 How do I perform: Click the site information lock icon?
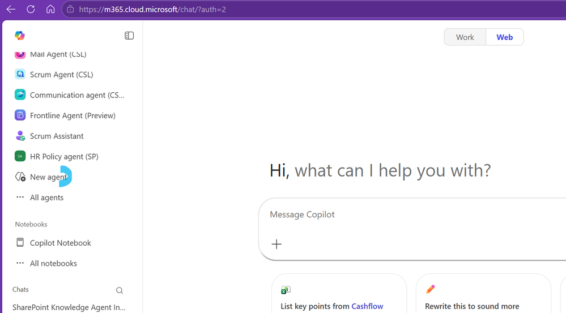[70, 10]
